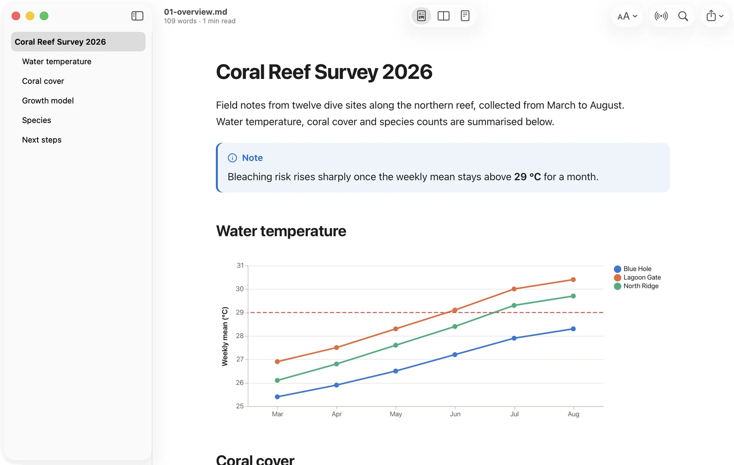Click the live broadcast signal icon
This screenshot has height=465, width=734.
pyautogui.click(x=661, y=16)
